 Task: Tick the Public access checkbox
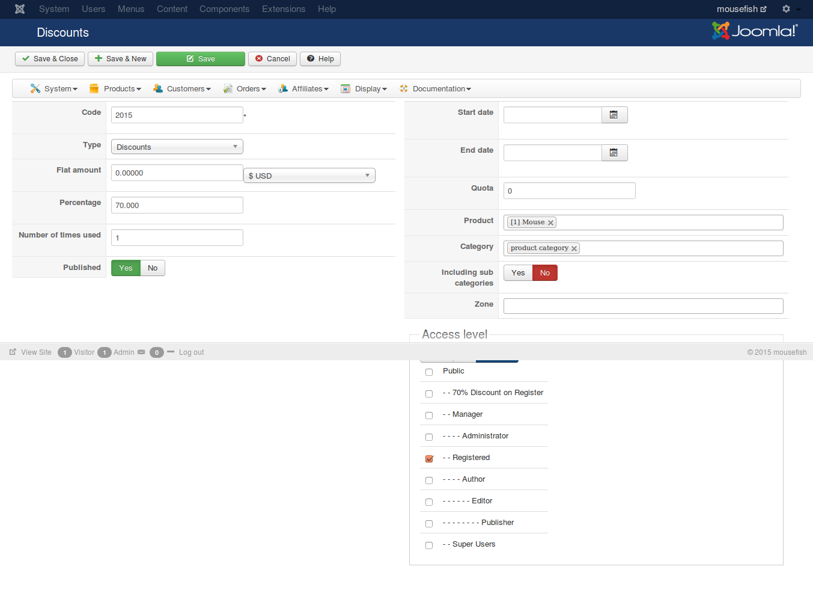coord(429,372)
